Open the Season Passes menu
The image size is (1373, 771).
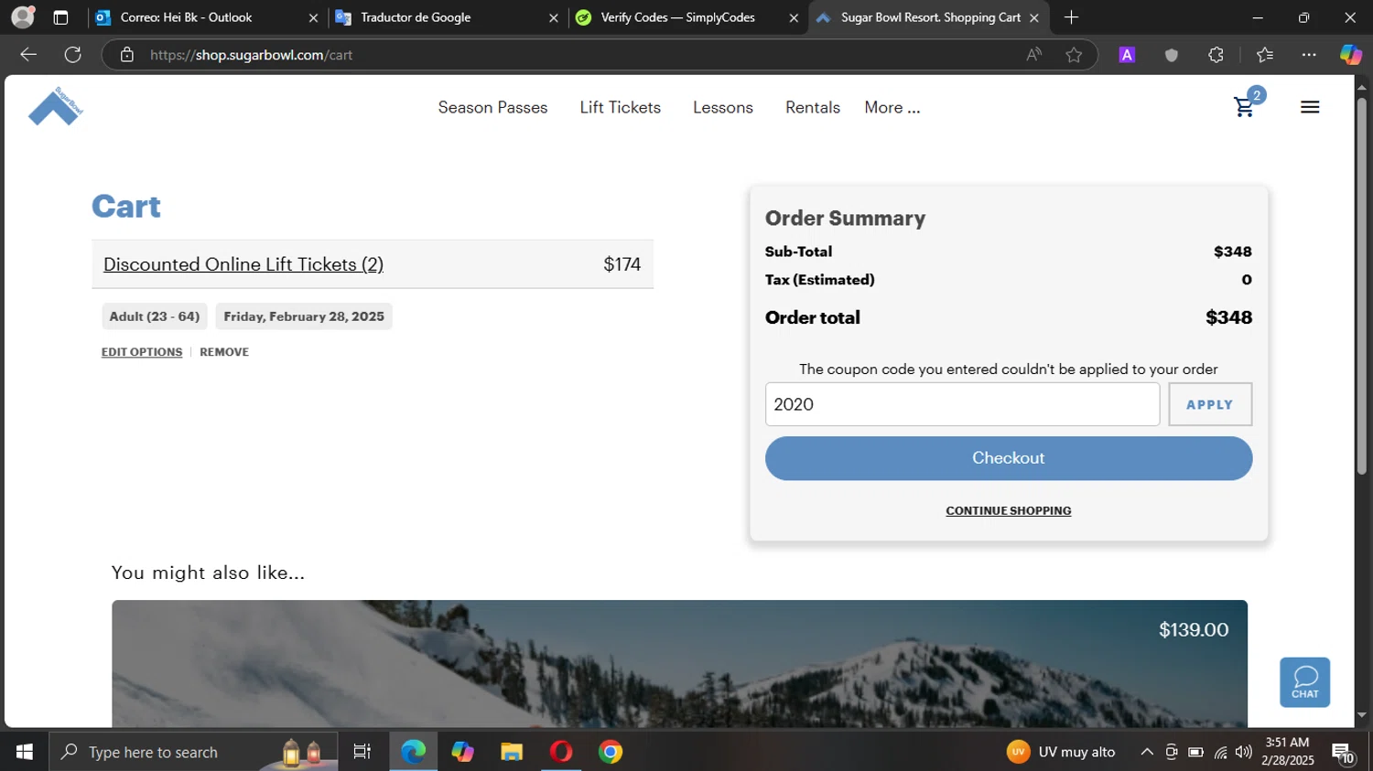tap(492, 107)
